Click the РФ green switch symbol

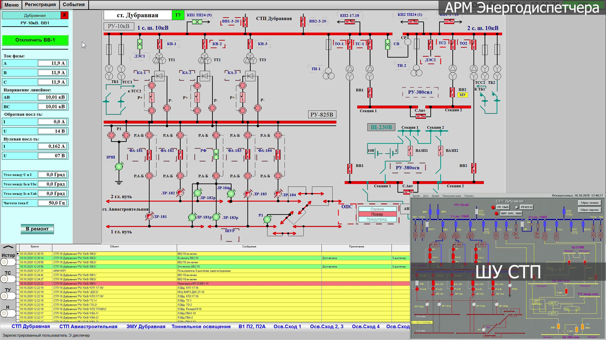216,154
